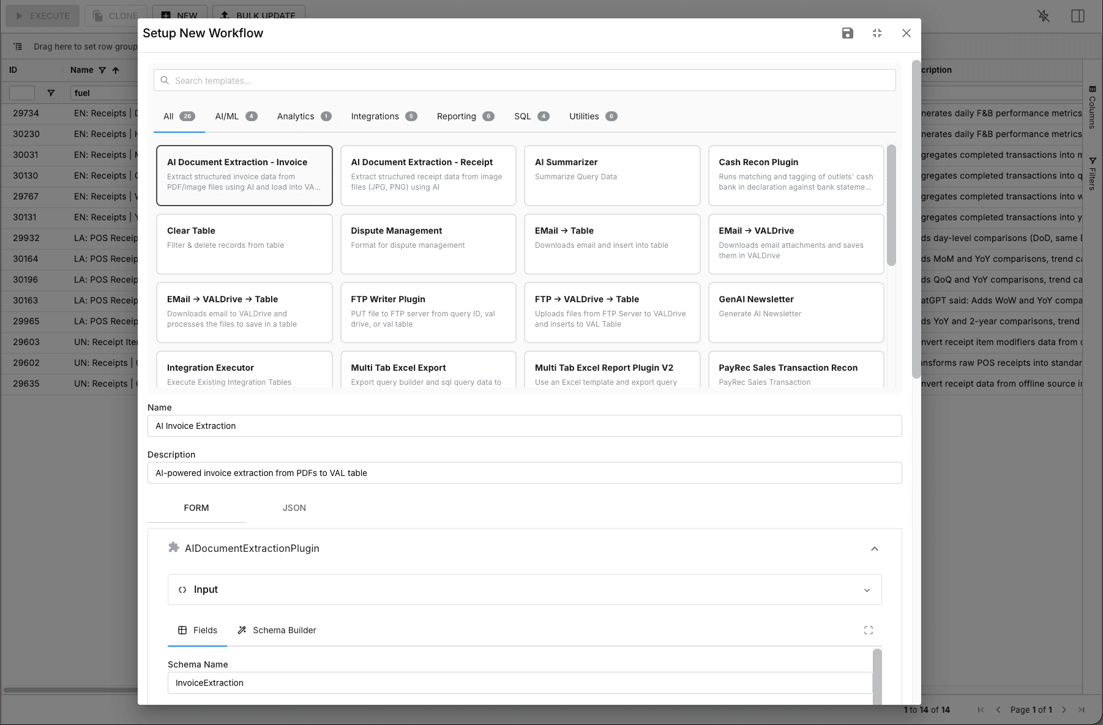Click the Description input field
1103x725 pixels.
(x=525, y=473)
